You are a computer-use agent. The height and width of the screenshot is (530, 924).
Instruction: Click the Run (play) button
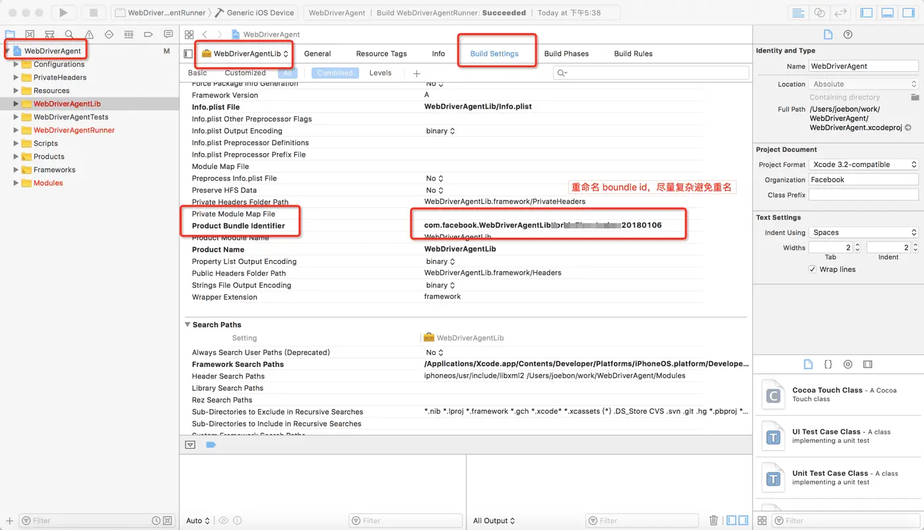click(x=63, y=13)
